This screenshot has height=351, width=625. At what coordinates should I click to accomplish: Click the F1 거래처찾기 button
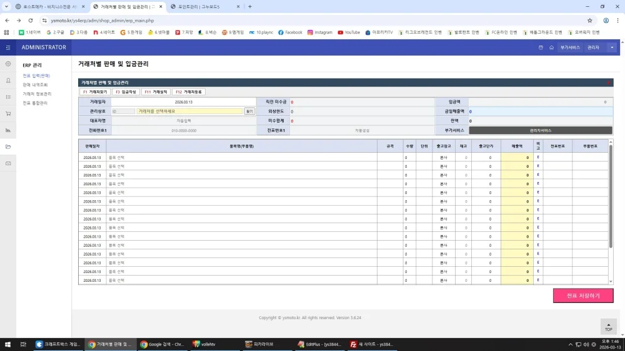[95, 92]
